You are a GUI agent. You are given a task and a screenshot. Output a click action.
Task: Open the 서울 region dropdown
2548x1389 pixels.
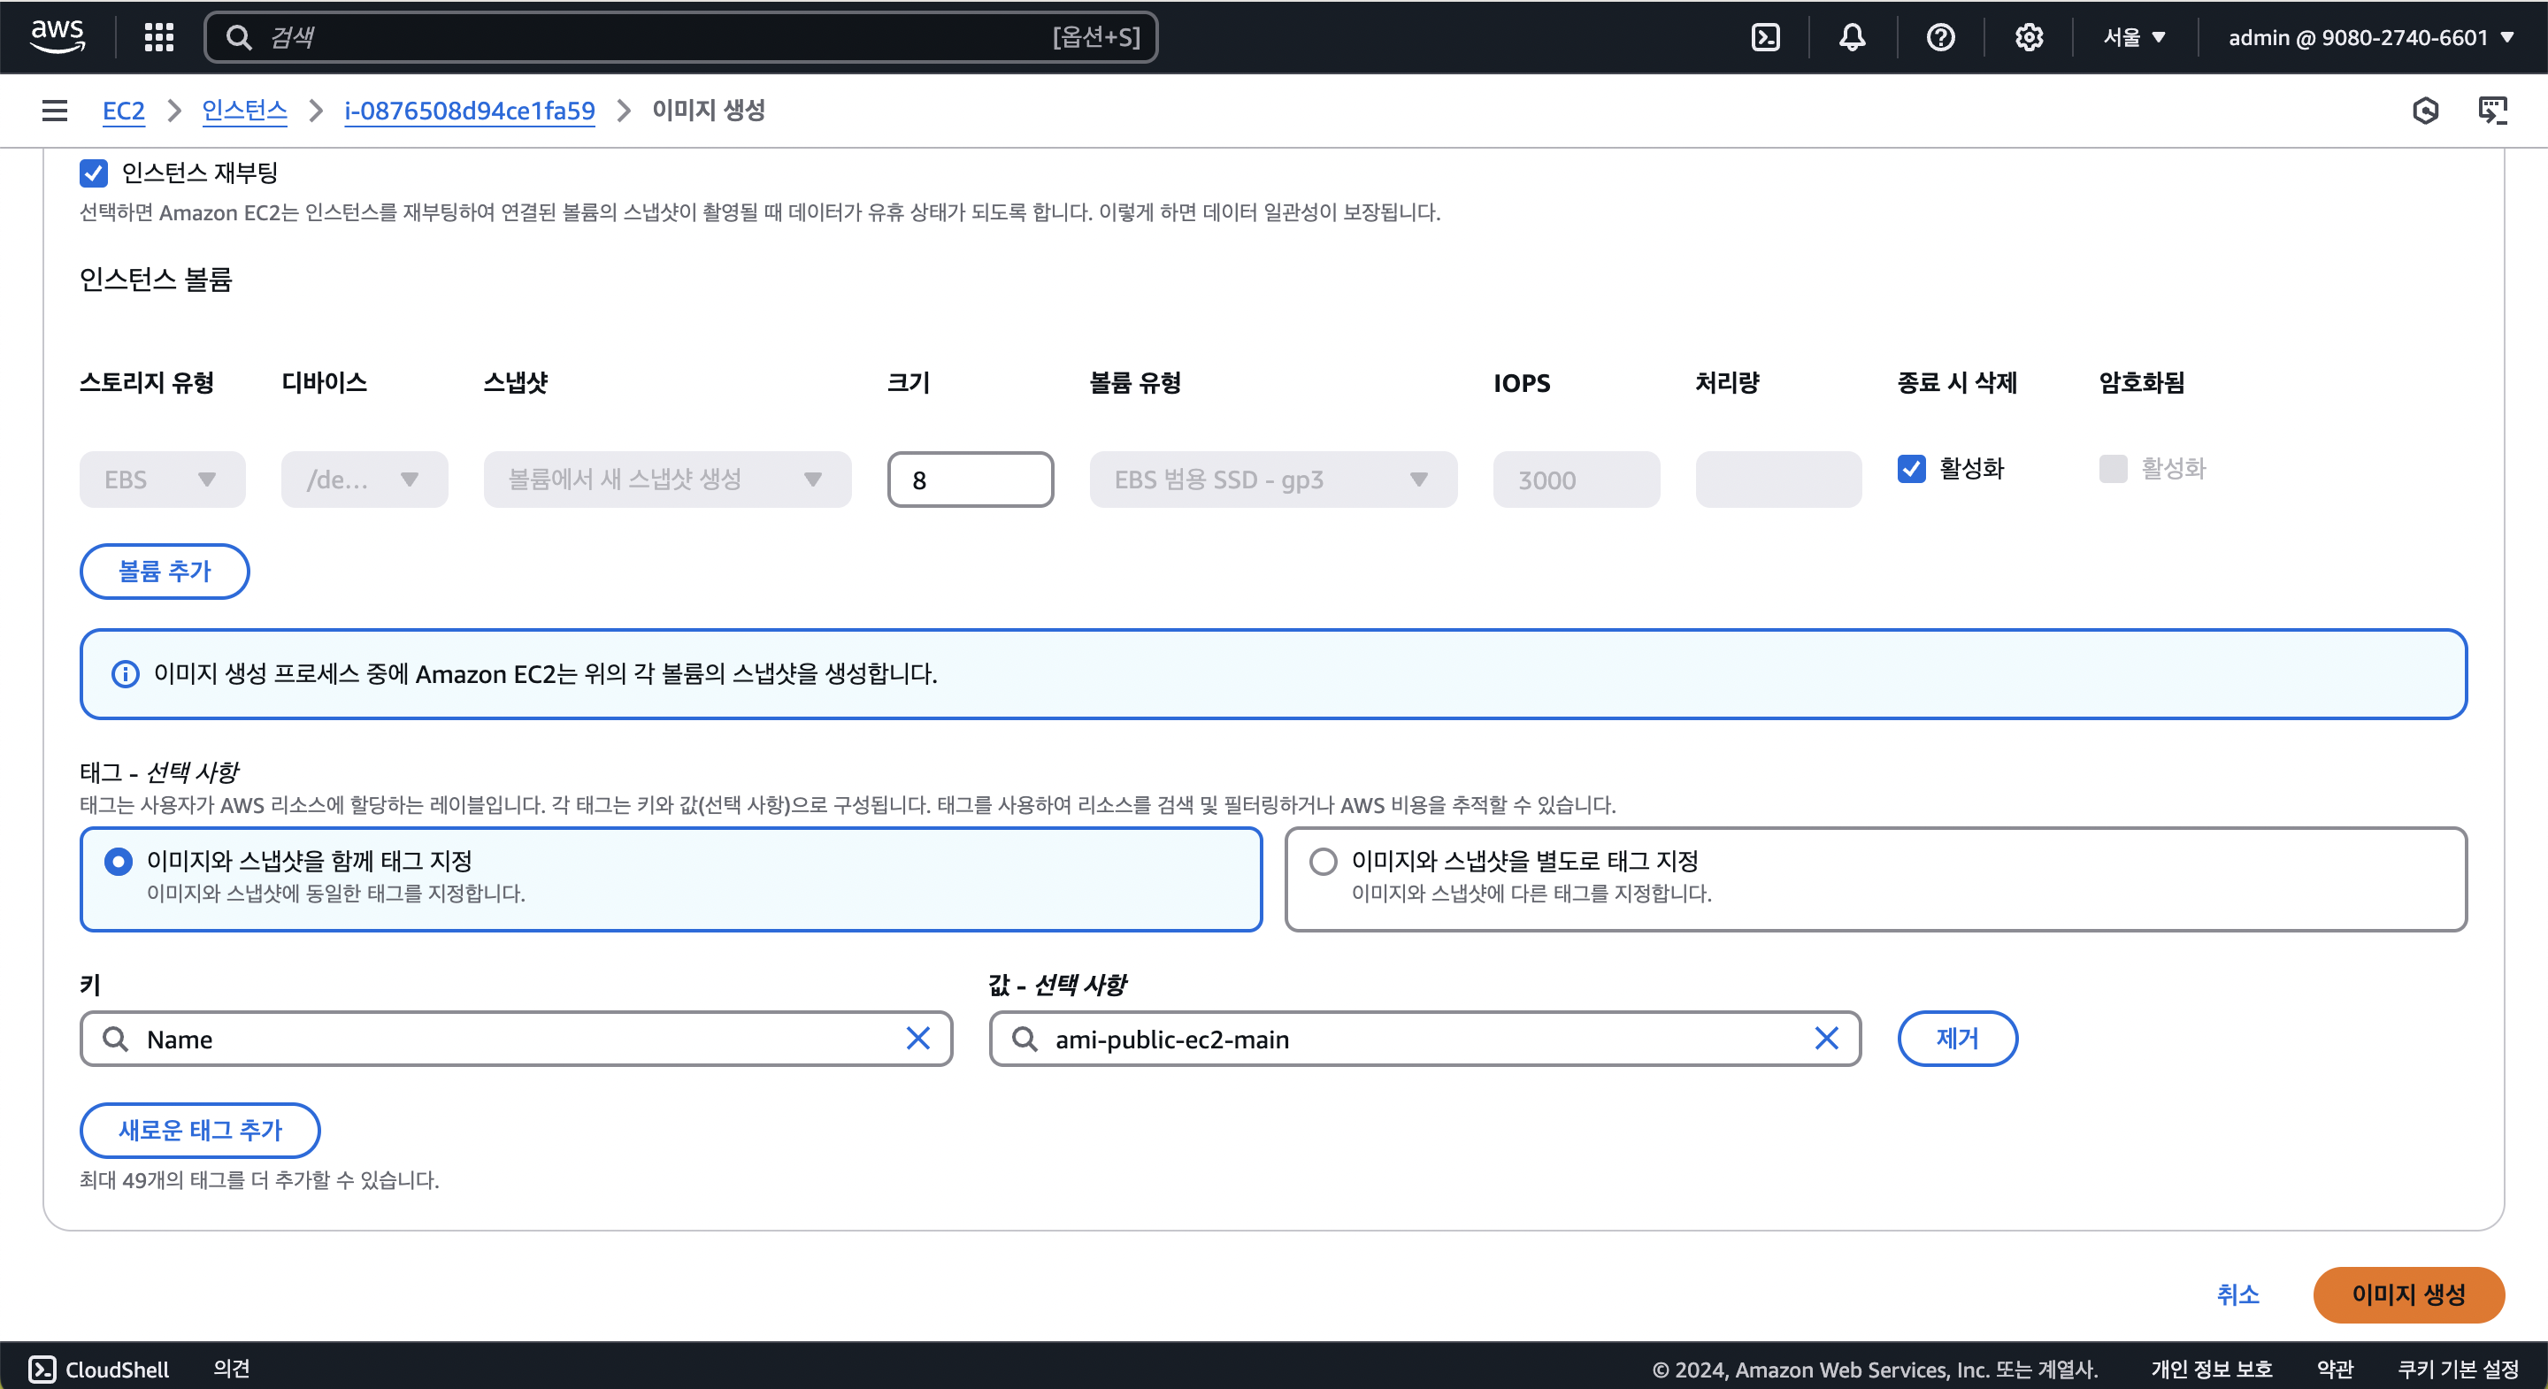tap(2134, 37)
